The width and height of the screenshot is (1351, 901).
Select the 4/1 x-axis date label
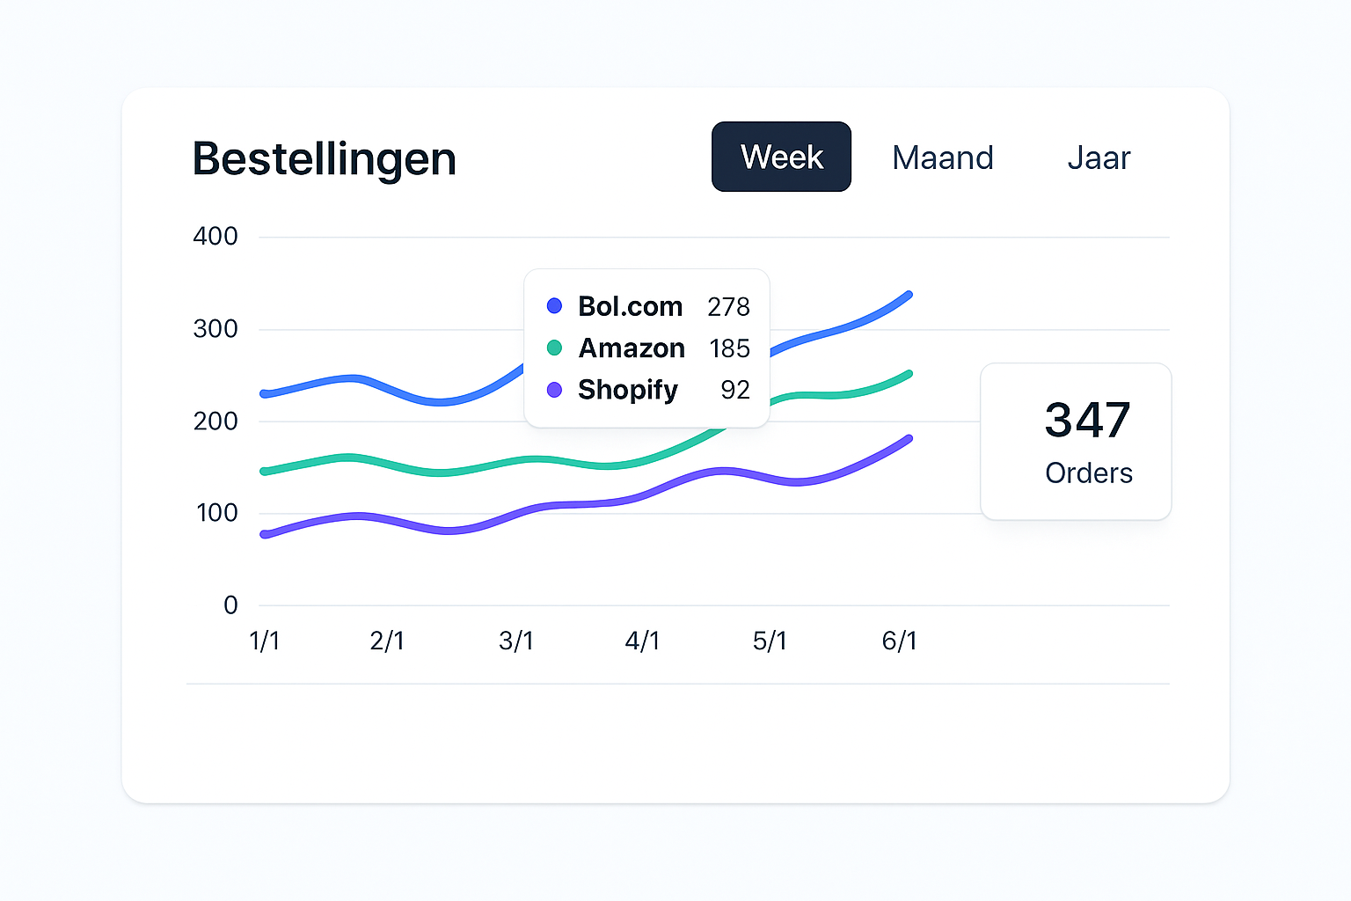coord(642,641)
